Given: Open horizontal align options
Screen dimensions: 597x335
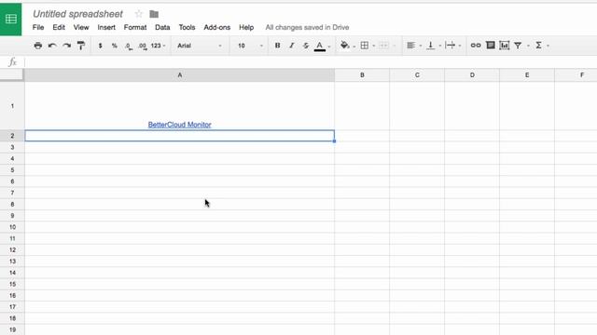Looking at the screenshot, I should click(x=410, y=46).
